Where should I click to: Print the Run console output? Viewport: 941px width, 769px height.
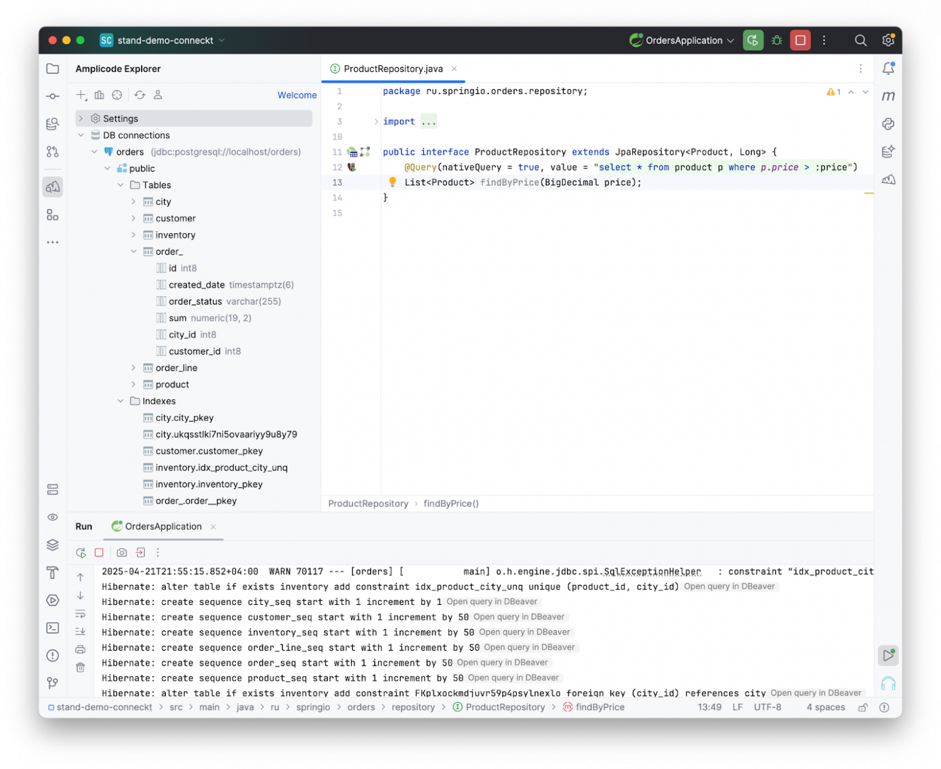pyautogui.click(x=80, y=650)
